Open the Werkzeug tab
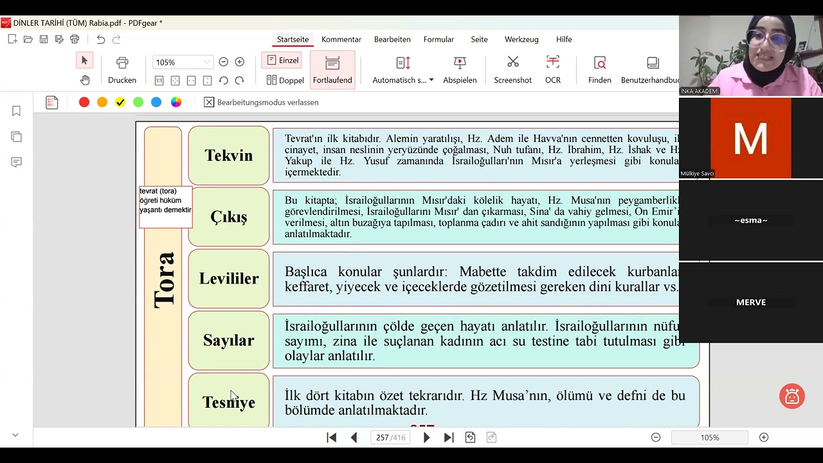This screenshot has height=463, width=823. pos(521,39)
